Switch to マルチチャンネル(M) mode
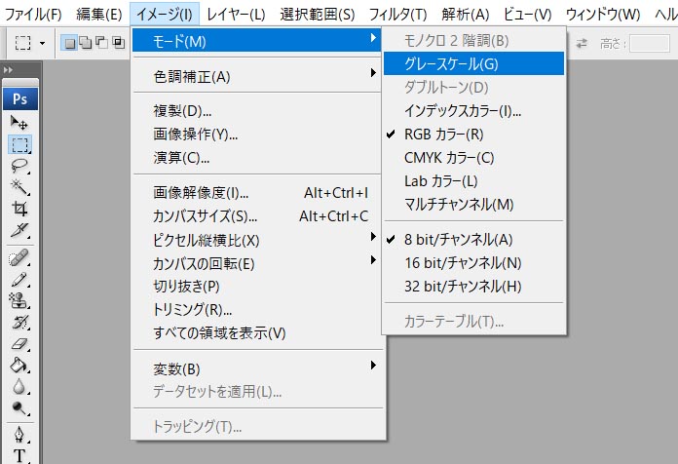678x464 pixels. point(473,205)
